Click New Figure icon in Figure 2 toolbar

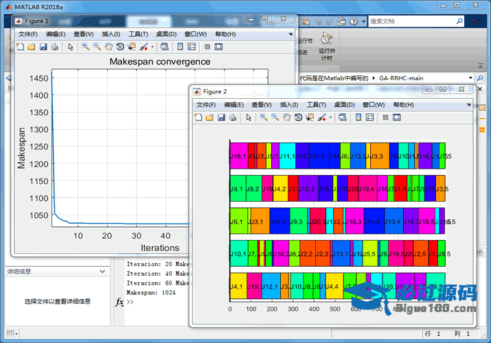click(198, 117)
